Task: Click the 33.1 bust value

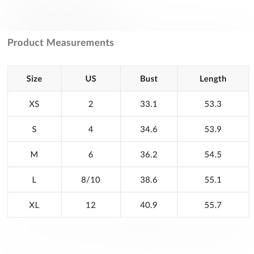Action: (x=149, y=104)
